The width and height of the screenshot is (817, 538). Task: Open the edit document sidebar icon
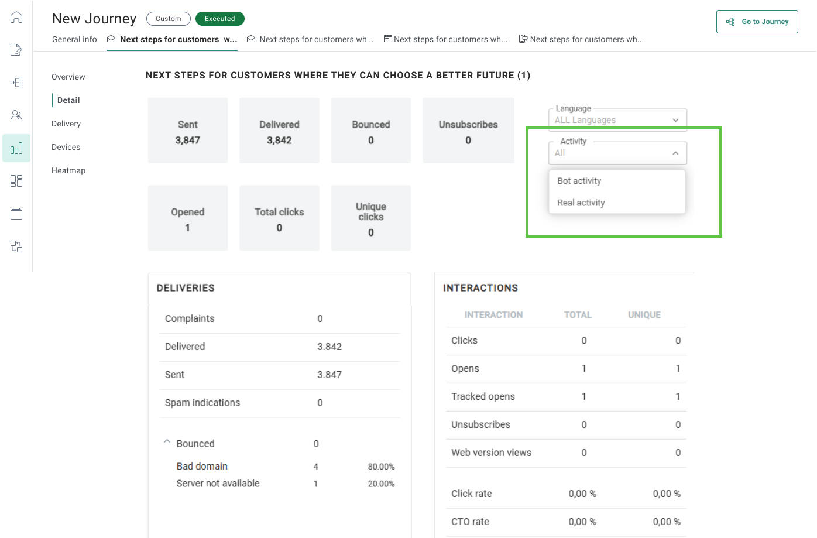pyautogui.click(x=16, y=50)
